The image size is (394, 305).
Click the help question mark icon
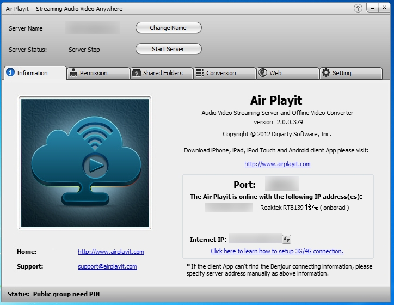[358, 8]
